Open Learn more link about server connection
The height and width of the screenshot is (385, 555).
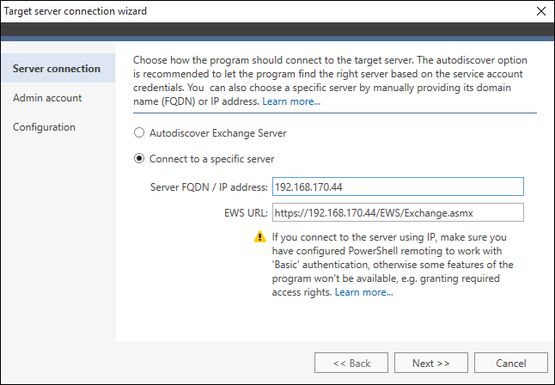291,101
